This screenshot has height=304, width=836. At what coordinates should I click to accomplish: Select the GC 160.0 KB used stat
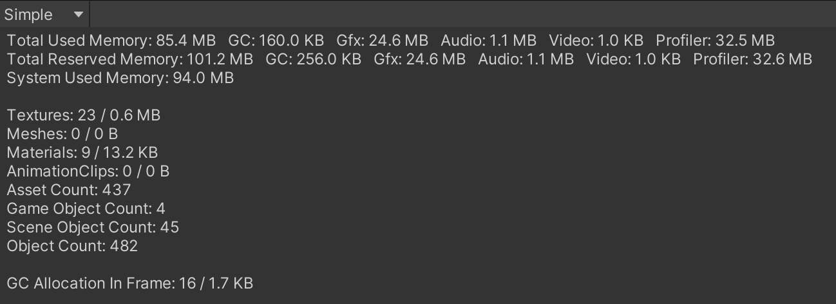[x=276, y=41]
